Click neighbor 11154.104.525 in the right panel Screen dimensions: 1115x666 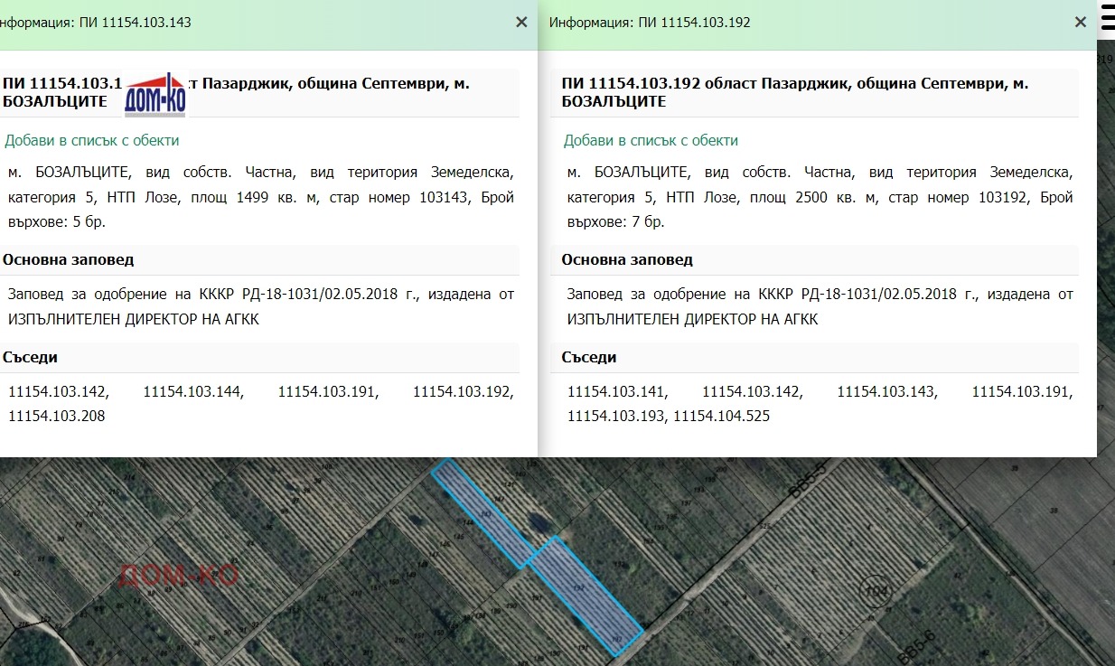[722, 416]
